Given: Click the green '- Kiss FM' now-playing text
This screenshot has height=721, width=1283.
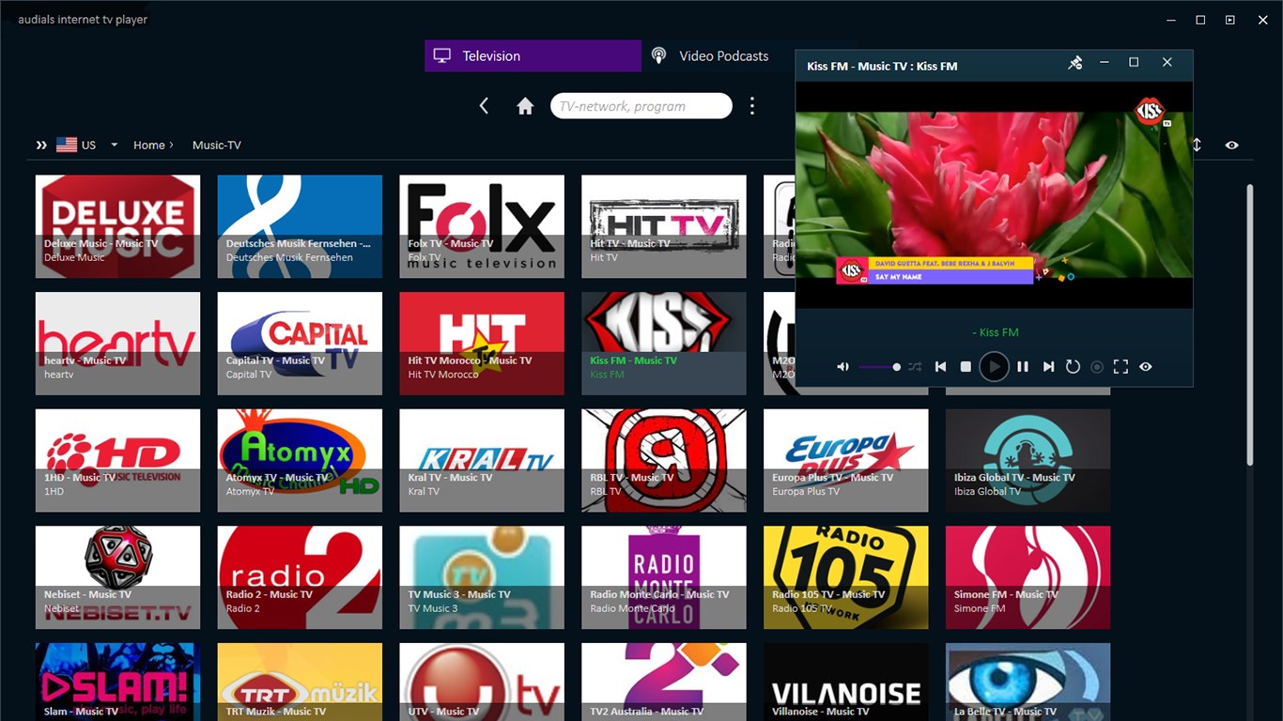Looking at the screenshot, I should coord(995,332).
